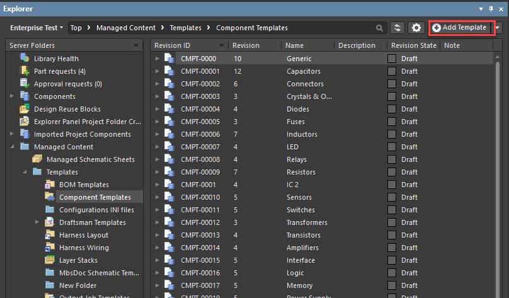Image resolution: width=509 pixels, height=298 pixels.
Task: Click the Components folder icon
Action: pyautogui.click(x=25, y=96)
